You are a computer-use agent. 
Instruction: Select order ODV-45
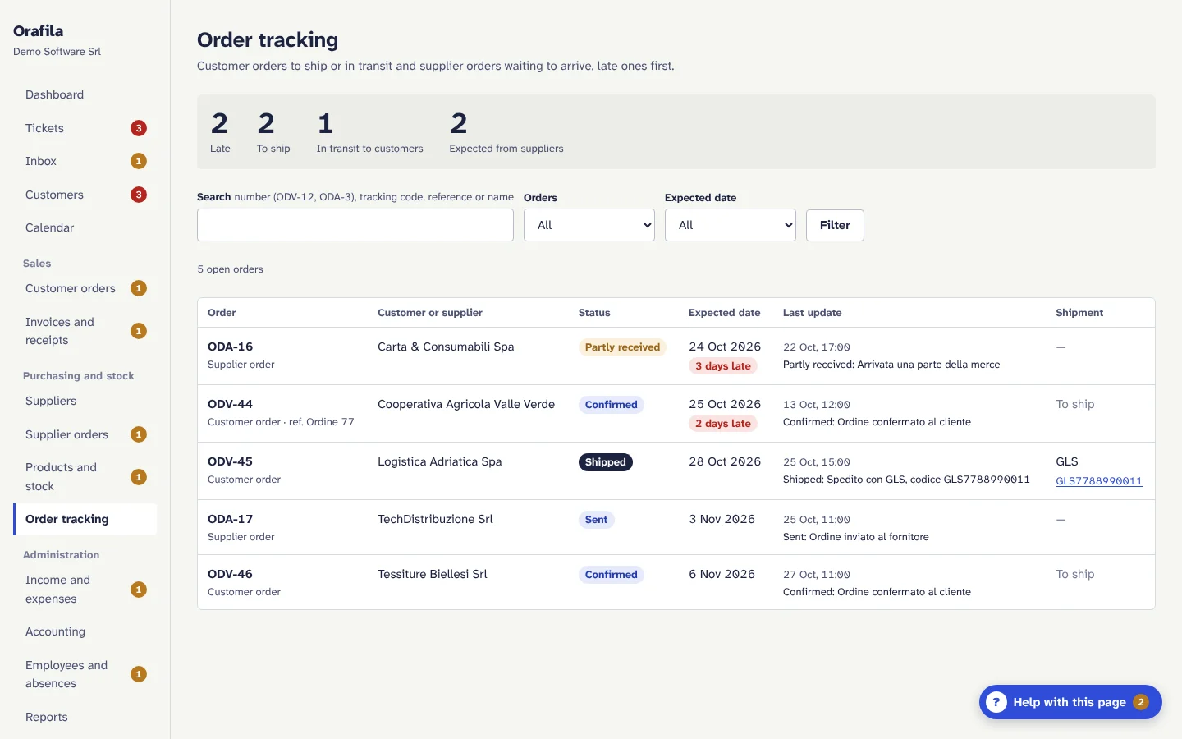[x=230, y=461]
